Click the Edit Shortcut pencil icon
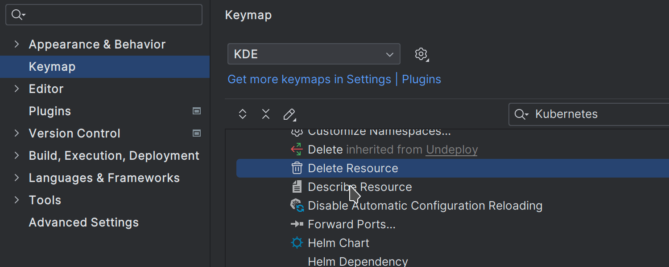Viewport: 669px width, 267px height. click(x=289, y=114)
